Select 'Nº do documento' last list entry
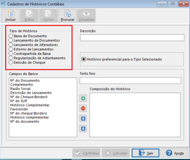Screen dimensions: 190x160 click(x=25, y=122)
